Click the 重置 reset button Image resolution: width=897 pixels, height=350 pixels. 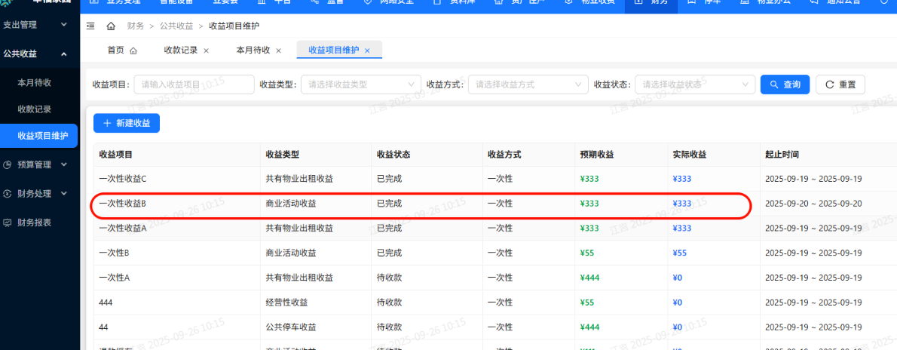[840, 84]
